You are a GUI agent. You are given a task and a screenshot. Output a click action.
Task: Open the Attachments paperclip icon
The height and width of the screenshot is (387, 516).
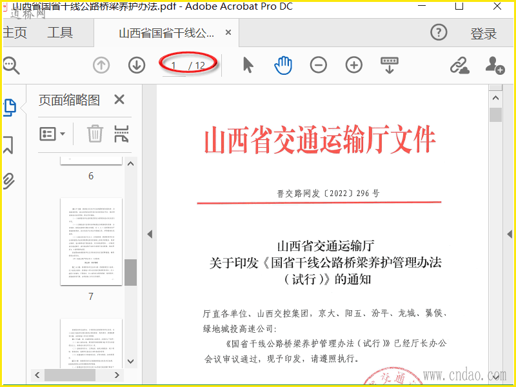click(8, 181)
